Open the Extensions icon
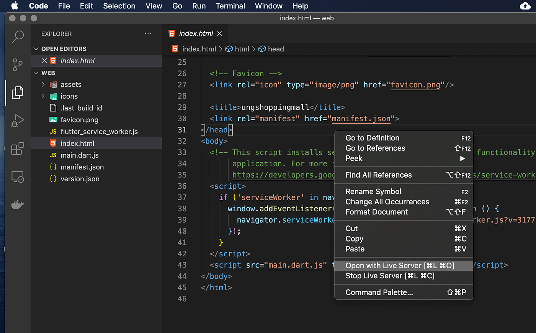Screen dimensions: 536x333 tap(17, 149)
